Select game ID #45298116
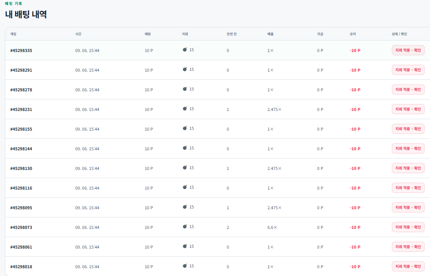Image resolution: width=430 pixels, height=276 pixels. pos(21,188)
